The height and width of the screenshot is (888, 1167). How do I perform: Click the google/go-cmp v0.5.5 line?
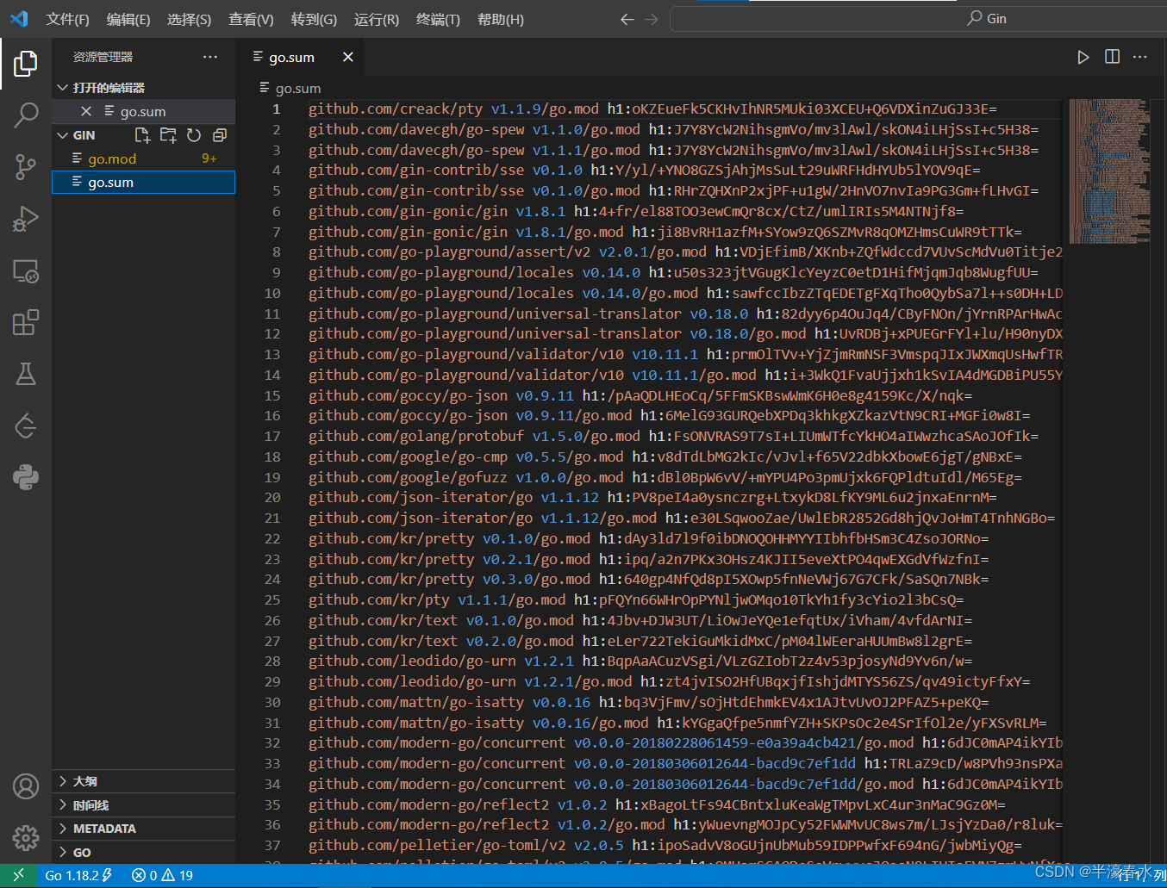click(665, 456)
